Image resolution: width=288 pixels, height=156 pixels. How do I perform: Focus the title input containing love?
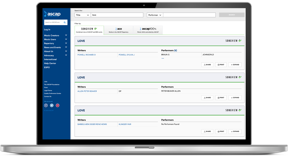coord(117,15)
